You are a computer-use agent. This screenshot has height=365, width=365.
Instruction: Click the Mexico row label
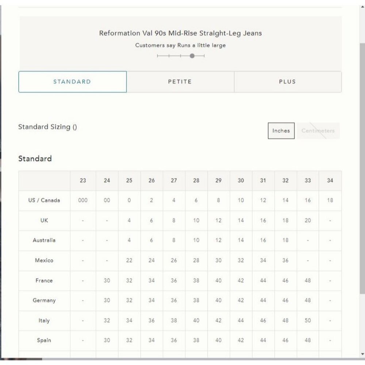click(44, 260)
